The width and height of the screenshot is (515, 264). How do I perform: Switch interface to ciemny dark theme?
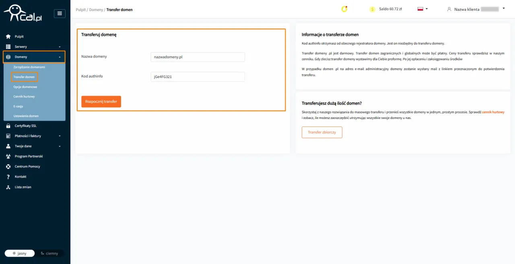pos(49,253)
